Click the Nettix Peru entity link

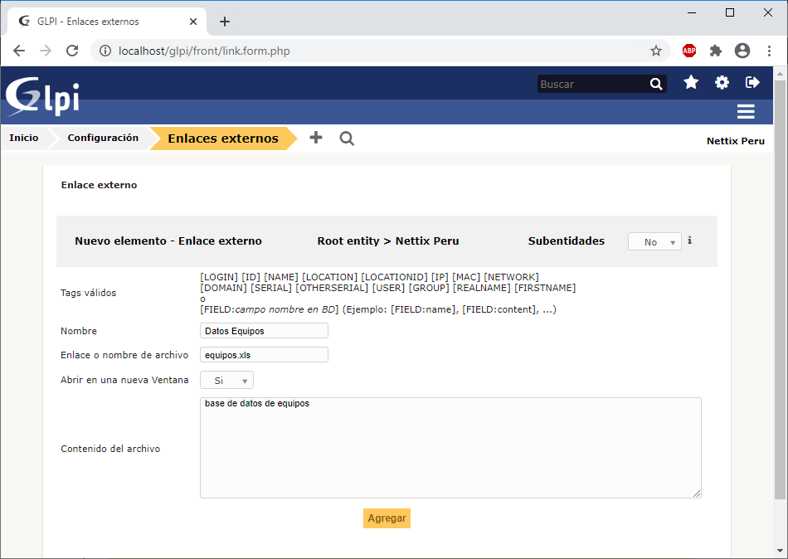click(x=735, y=141)
